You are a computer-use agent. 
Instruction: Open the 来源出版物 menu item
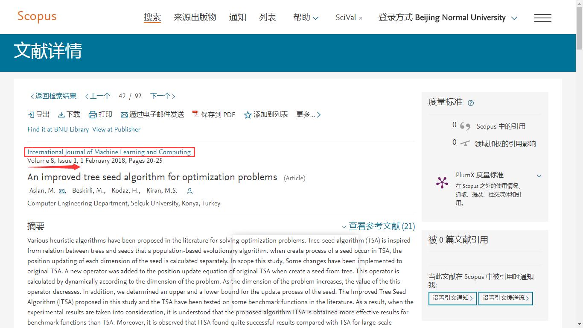tap(195, 18)
